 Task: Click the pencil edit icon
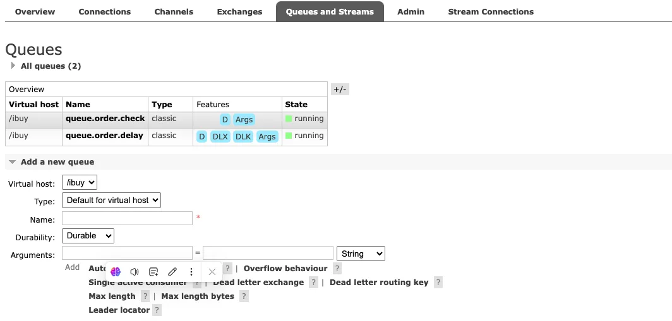[172, 272]
